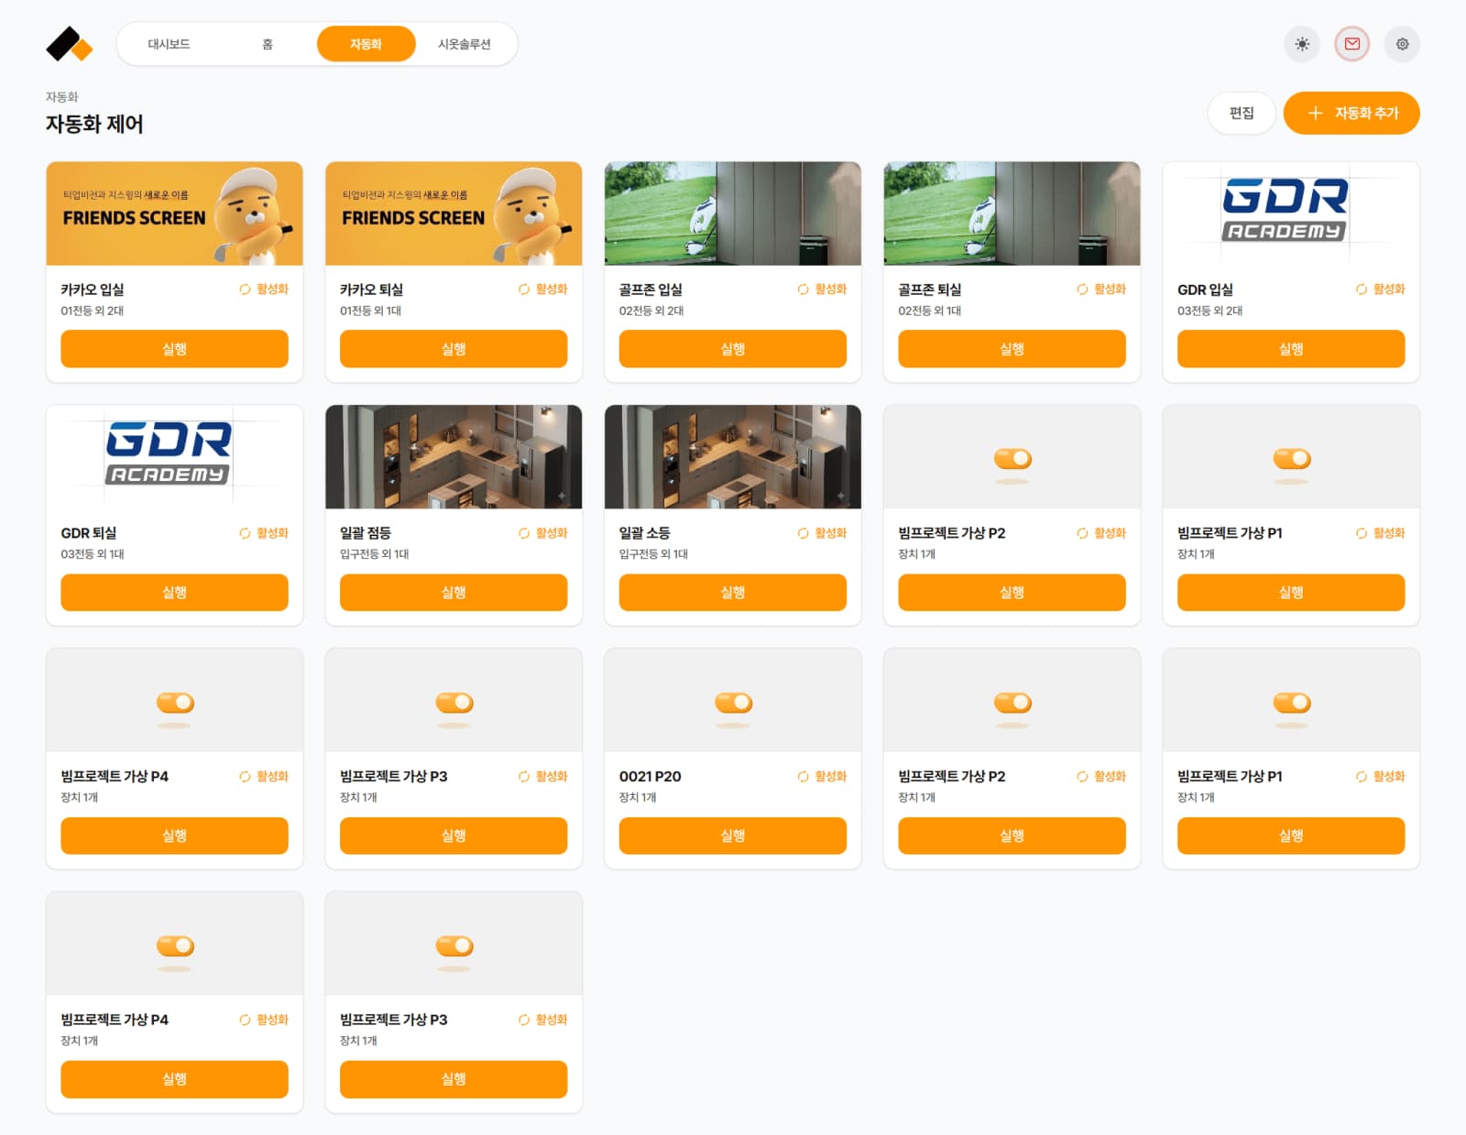Click 활성화 status icon on 골프존 입실 card
1466x1135 pixels.
[x=804, y=289]
